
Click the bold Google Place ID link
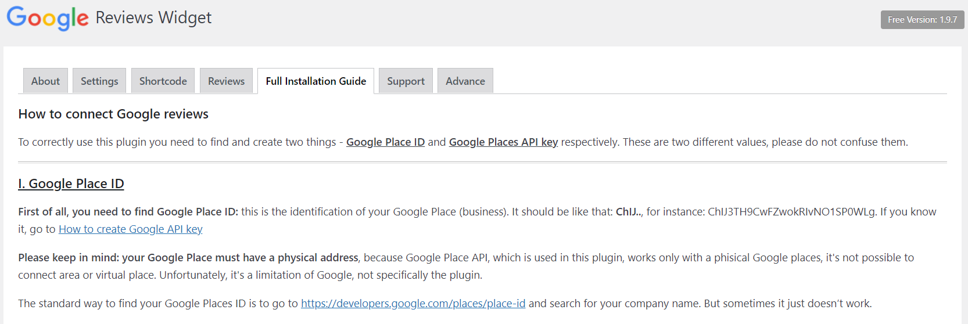[x=385, y=142]
